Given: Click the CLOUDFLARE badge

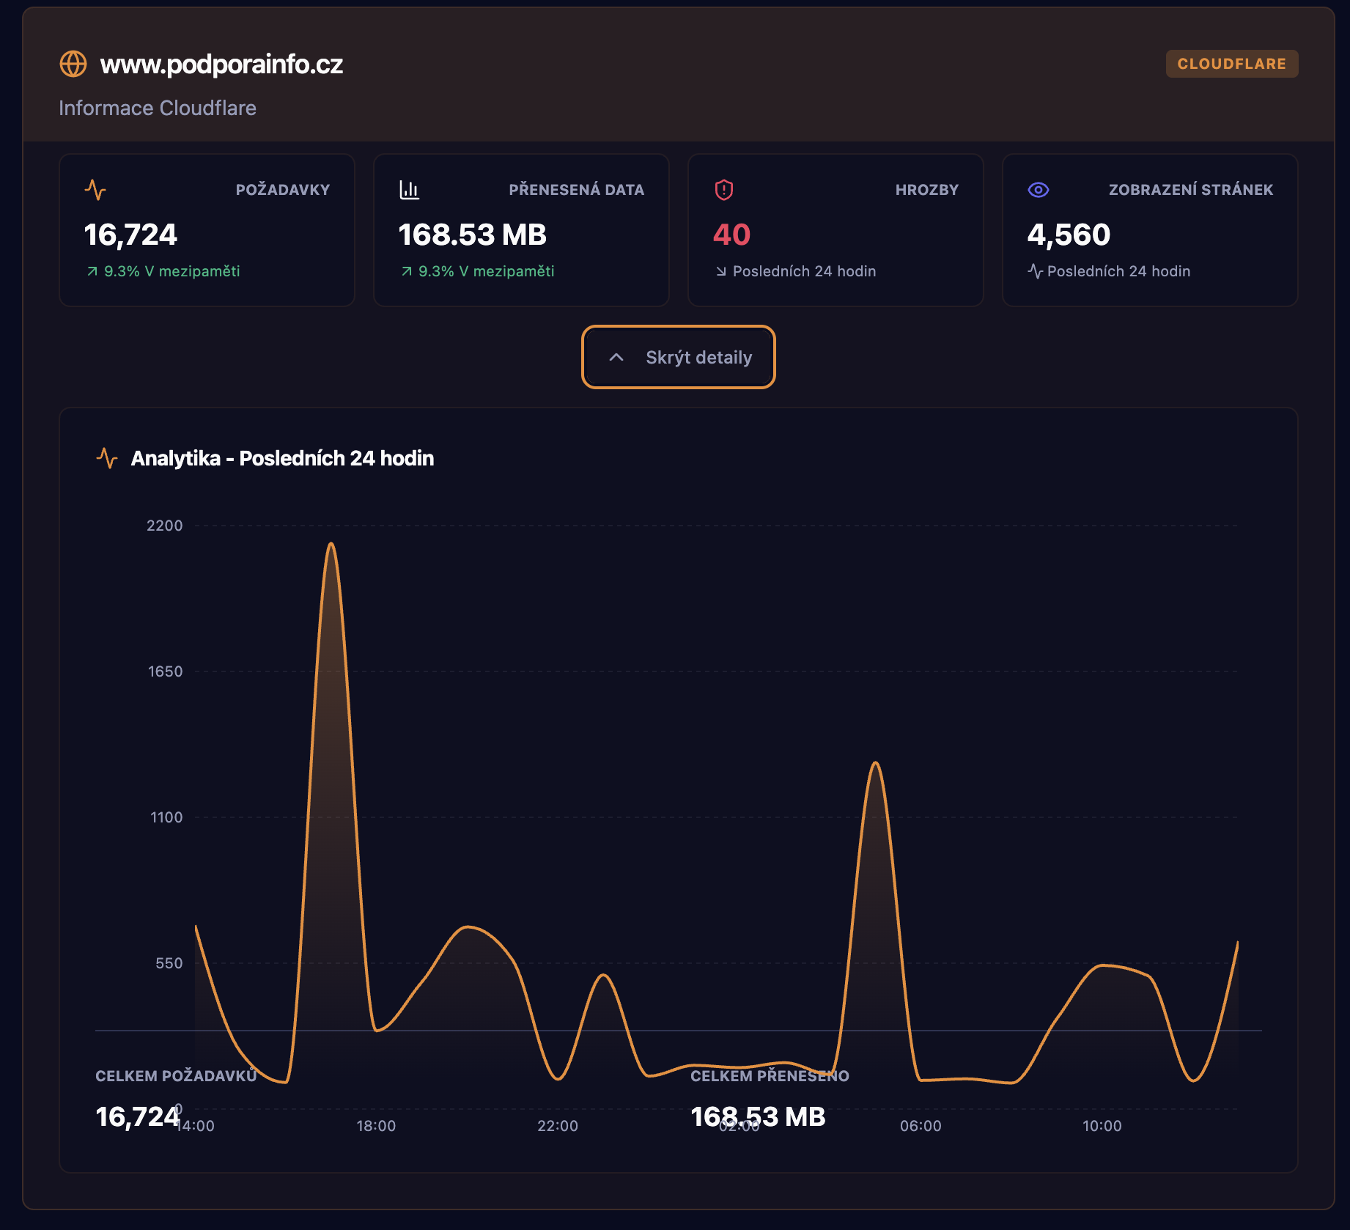Looking at the screenshot, I should tap(1231, 64).
